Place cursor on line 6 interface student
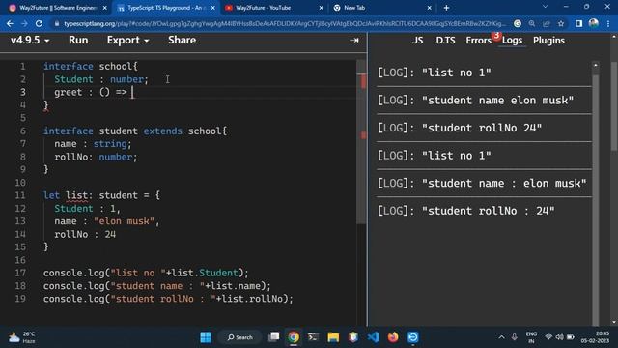 (x=135, y=130)
